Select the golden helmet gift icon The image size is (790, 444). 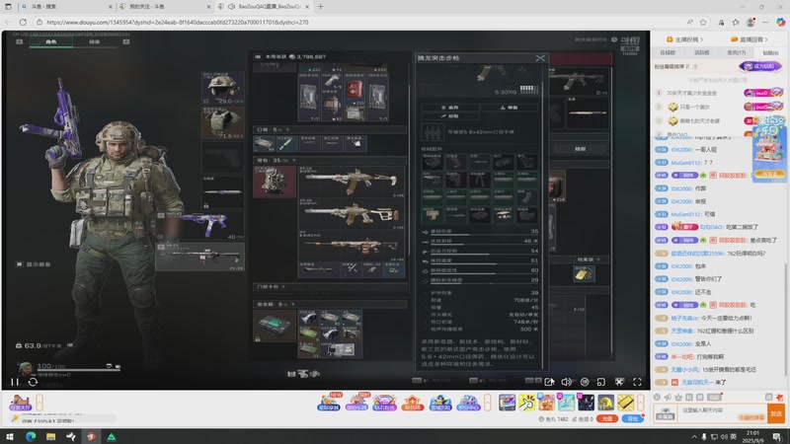605,403
